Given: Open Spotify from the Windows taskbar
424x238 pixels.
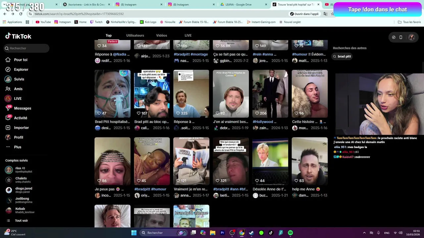Looking at the screenshot, I should coord(290,233).
